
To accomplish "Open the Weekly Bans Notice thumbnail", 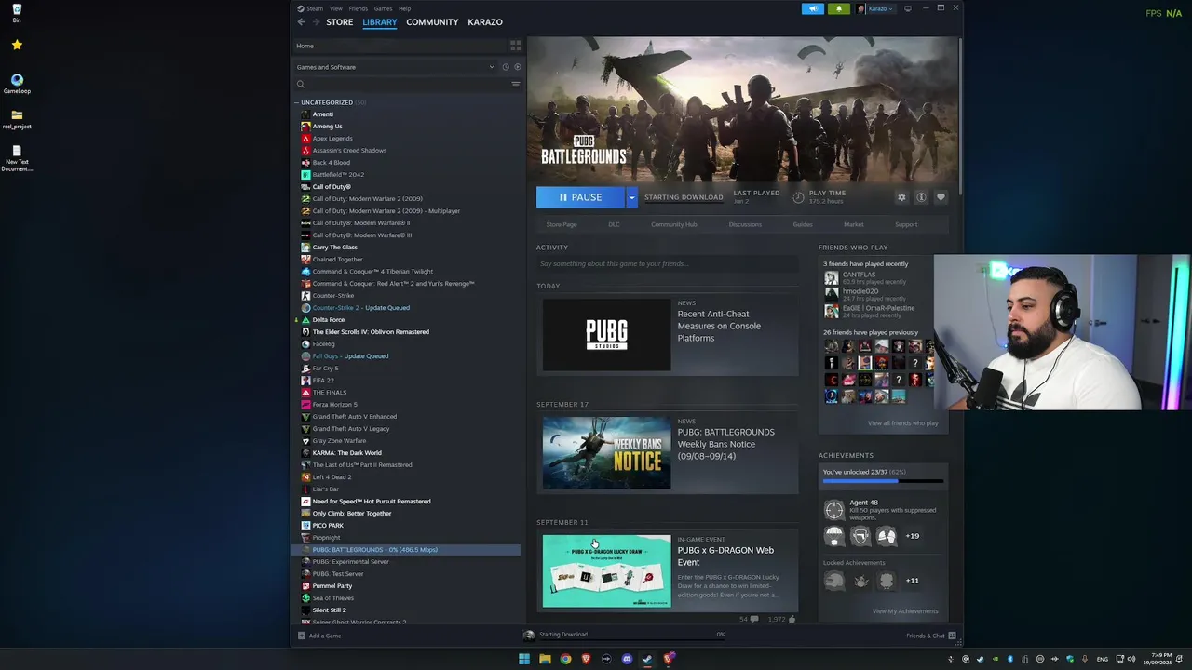I will click(606, 452).
